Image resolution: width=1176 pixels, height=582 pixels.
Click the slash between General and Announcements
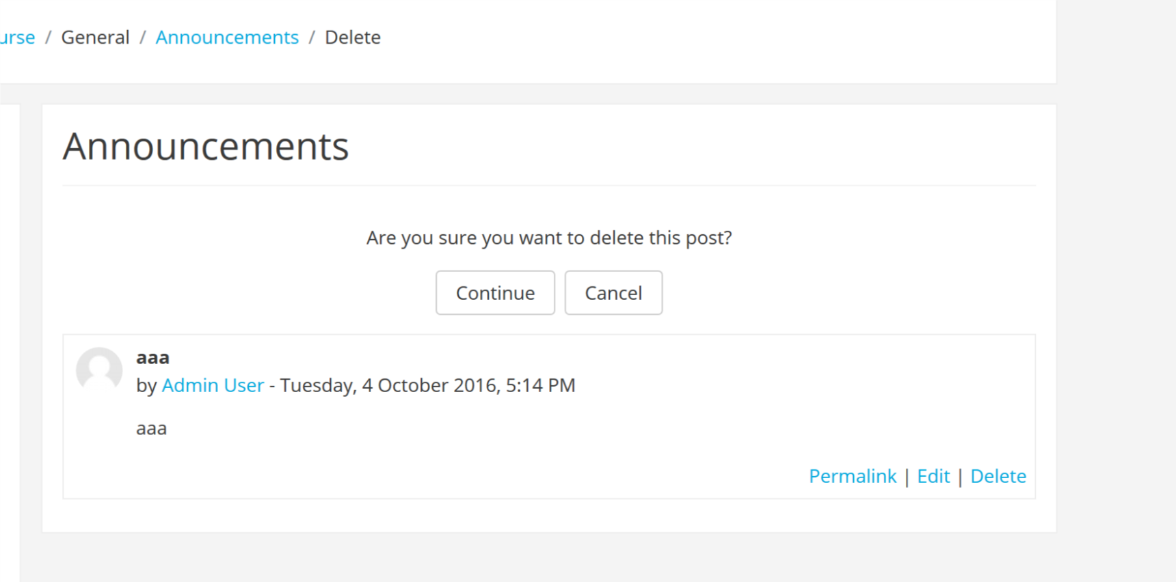pos(143,37)
